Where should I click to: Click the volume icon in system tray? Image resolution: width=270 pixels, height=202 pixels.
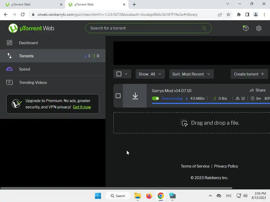coord(245,196)
